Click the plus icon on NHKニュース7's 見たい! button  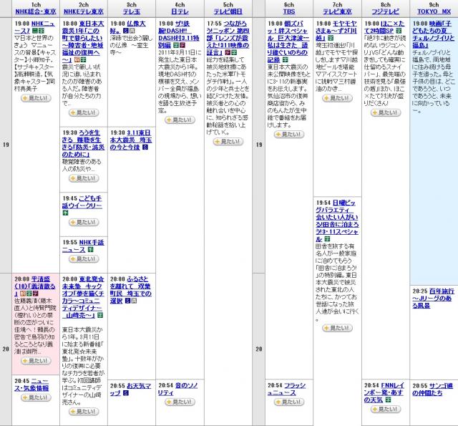coord(25,98)
